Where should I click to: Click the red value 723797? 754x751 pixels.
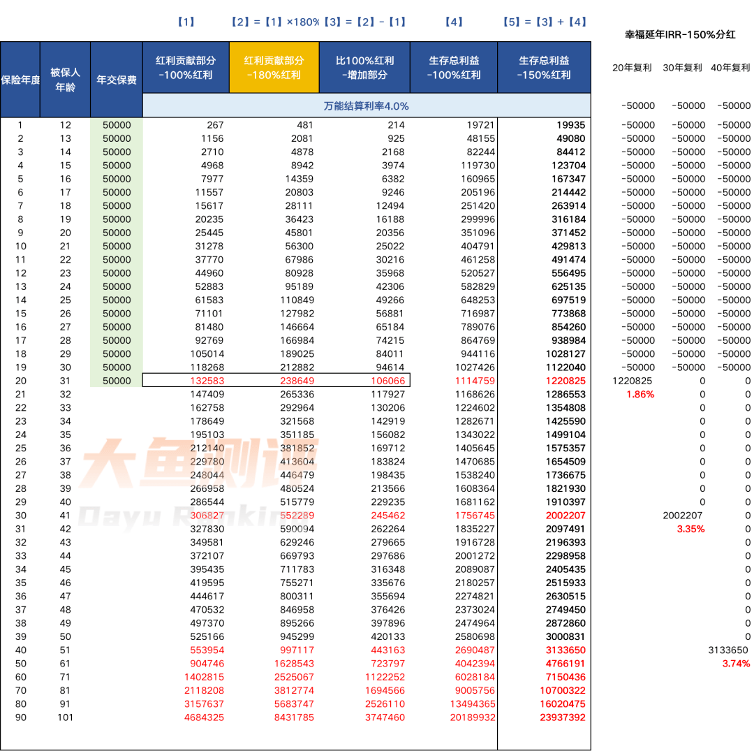(387, 664)
